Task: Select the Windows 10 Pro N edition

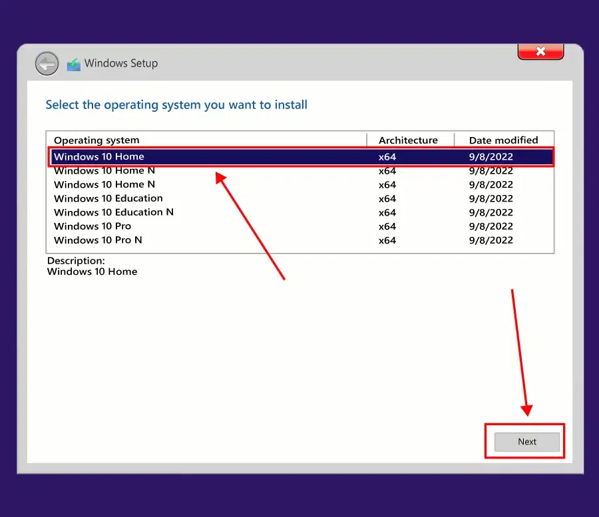Action: tap(301, 240)
